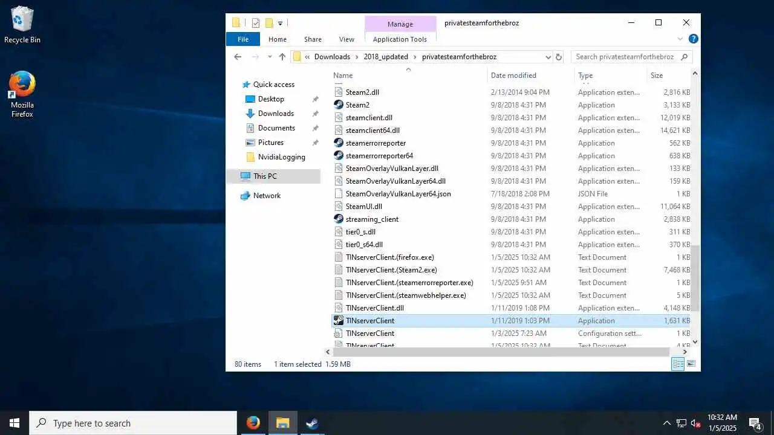Open Downloads in navigation pane
Screen dimensions: 774x435
click(276, 114)
